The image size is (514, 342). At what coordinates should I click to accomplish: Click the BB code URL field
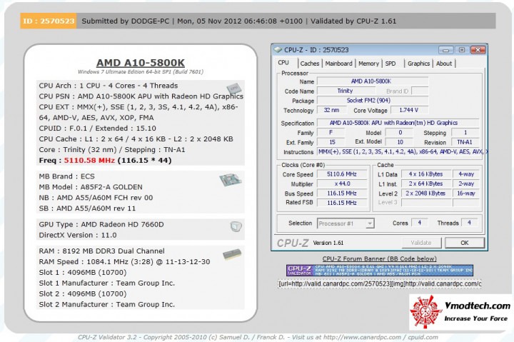coord(380,283)
